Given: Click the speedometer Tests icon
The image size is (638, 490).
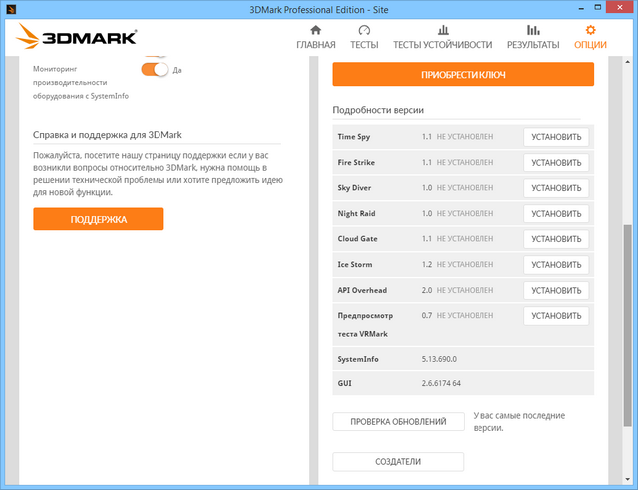Looking at the screenshot, I should coord(364,30).
